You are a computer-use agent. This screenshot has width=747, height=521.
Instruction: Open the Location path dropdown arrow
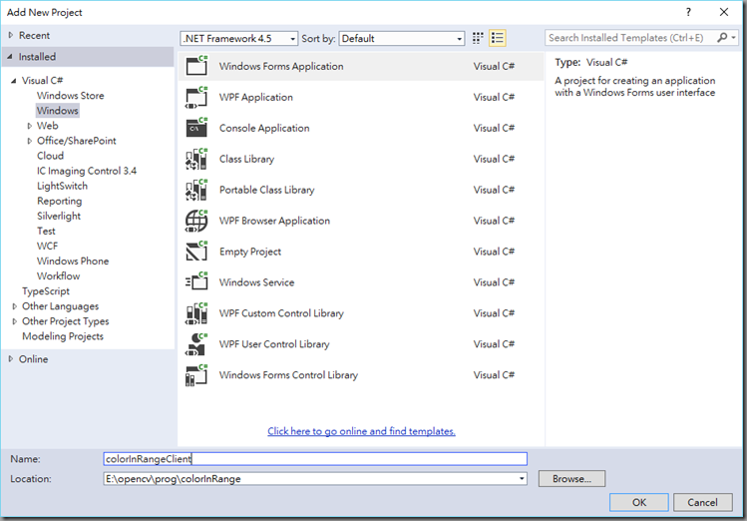pyautogui.click(x=522, y=478)
